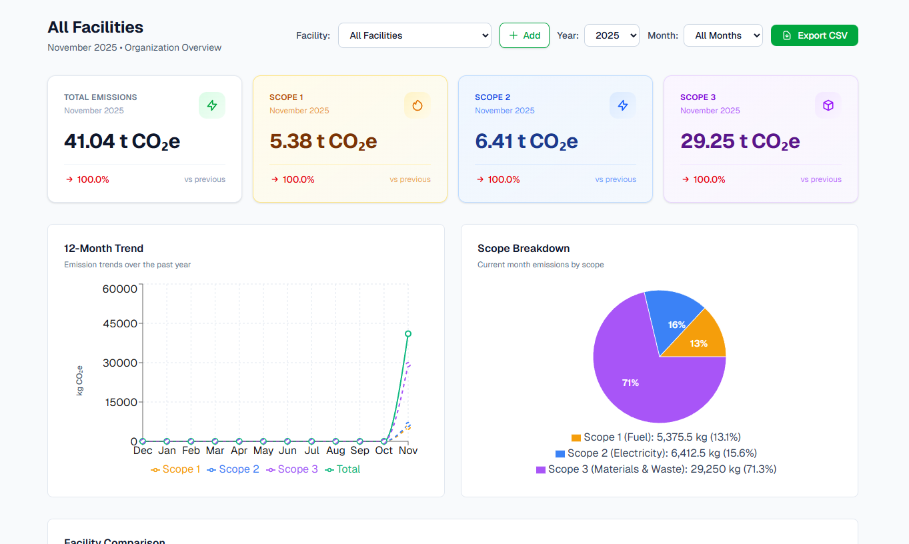
Task: Toggle Total line visibility in trend chart legend
Action: tap(343, 469)
